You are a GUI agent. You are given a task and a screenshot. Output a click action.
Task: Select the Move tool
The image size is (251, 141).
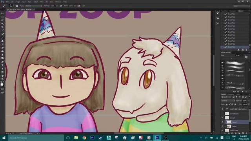(2, 13)
